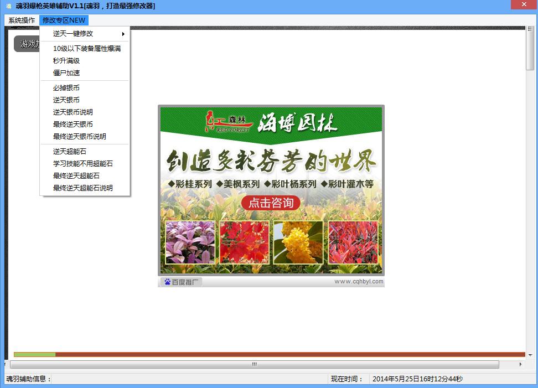This screenshot has height=388, width=538.
Task: Visit the www.cqhbyl.com link
Action: (359, 281)
